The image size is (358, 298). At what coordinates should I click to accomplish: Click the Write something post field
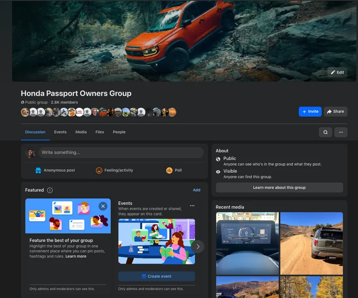point(121,152)
